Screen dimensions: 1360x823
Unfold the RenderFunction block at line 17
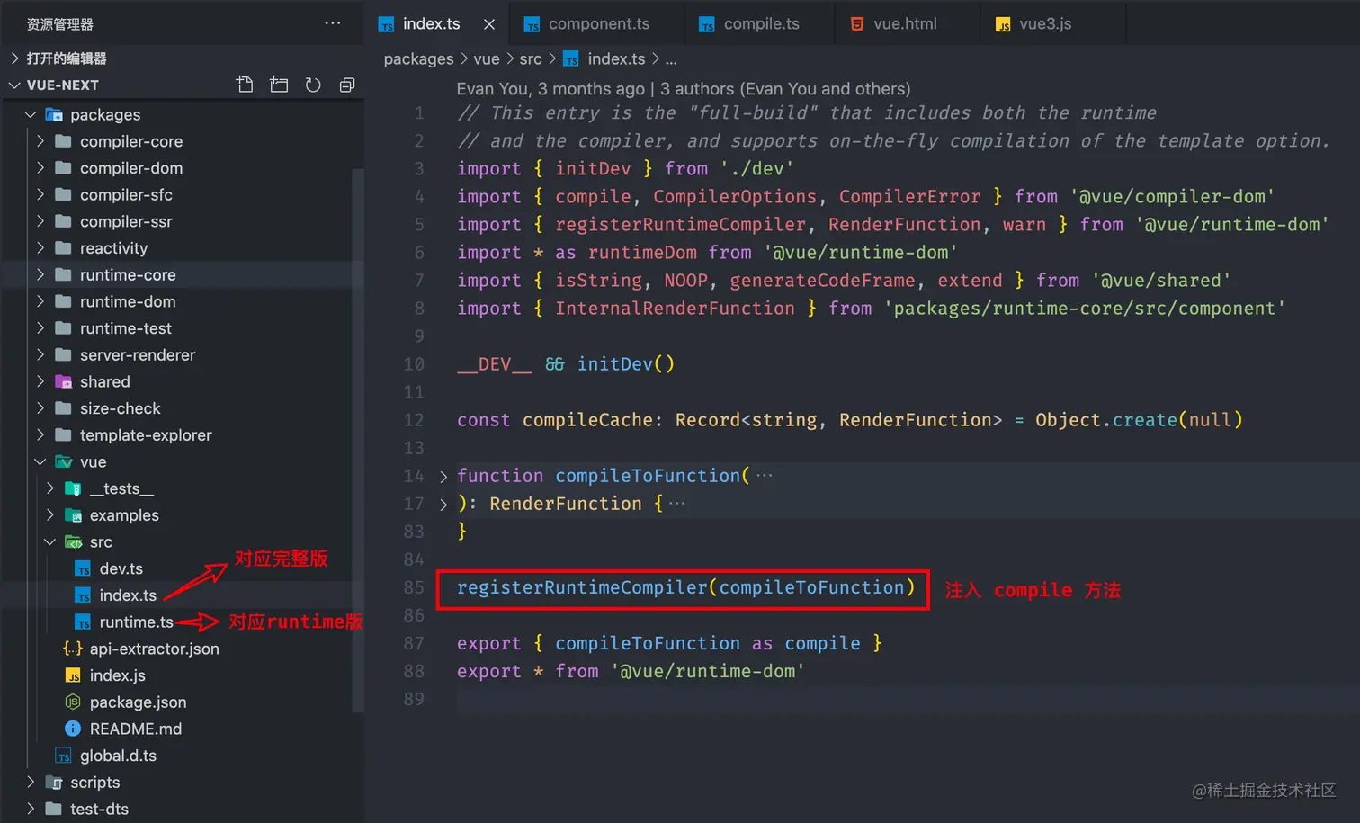click(443, 504)
